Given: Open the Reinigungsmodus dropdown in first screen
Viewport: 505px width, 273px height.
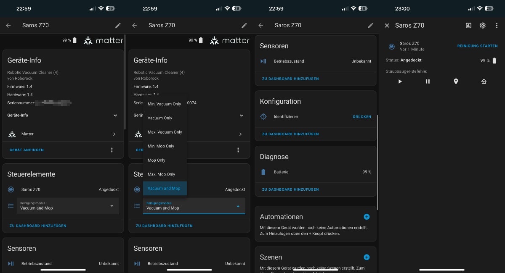Looking at the screenshot, I should [x=68, y=206].
